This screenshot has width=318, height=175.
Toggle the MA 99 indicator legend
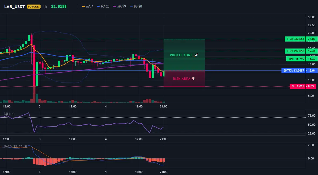point(120,6)
